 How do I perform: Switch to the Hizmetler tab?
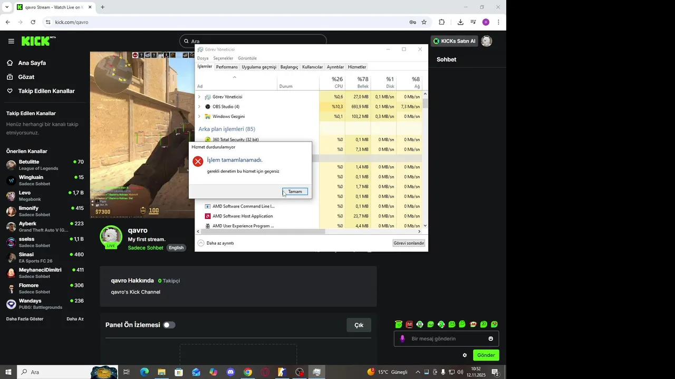pos(357,67)
